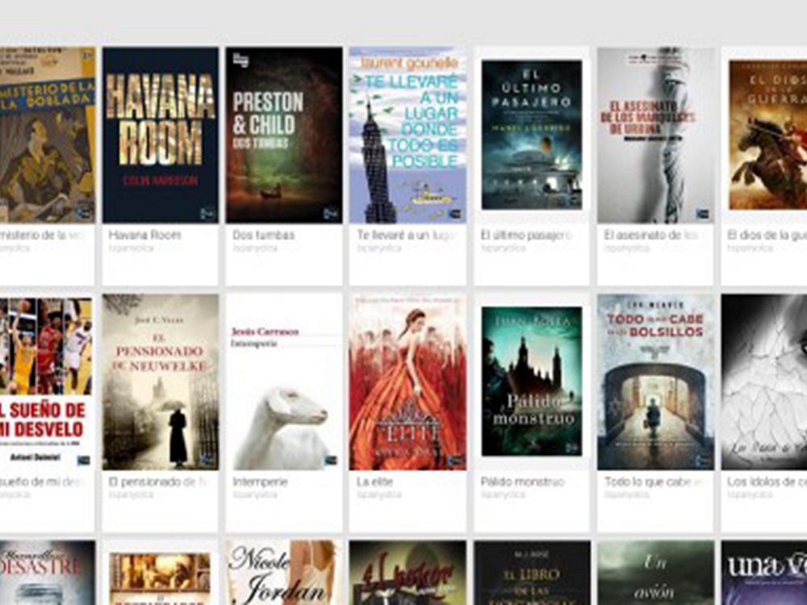Click the 'La elite' title text
807x605 pixels.
(374, 482)
